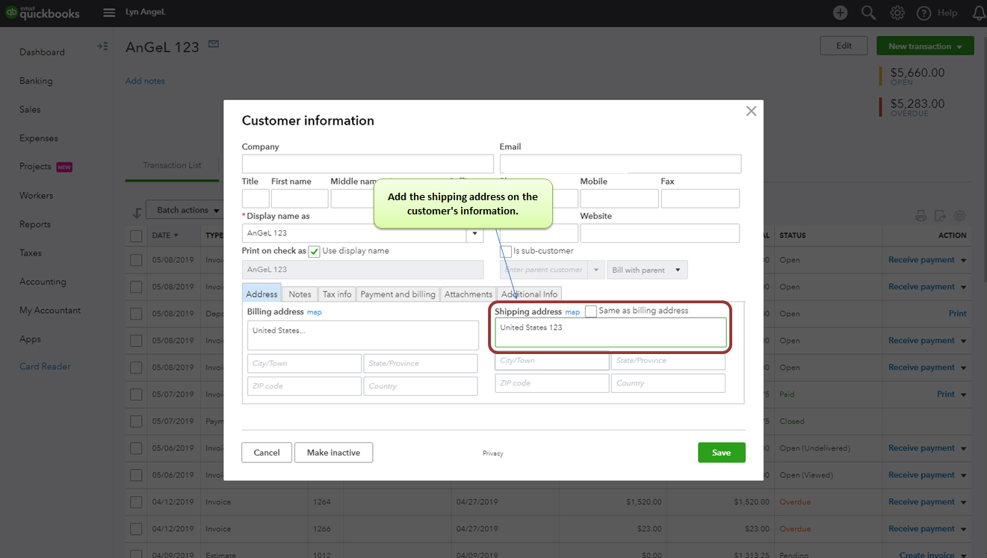Click the email envelope icon beside AnGeL 123
This screenshot has width=987, height=558.
pos(214,45)
